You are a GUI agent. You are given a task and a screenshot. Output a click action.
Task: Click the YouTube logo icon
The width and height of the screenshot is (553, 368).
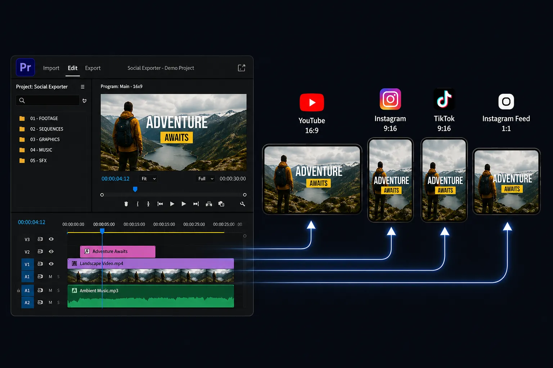pos(312,102)
